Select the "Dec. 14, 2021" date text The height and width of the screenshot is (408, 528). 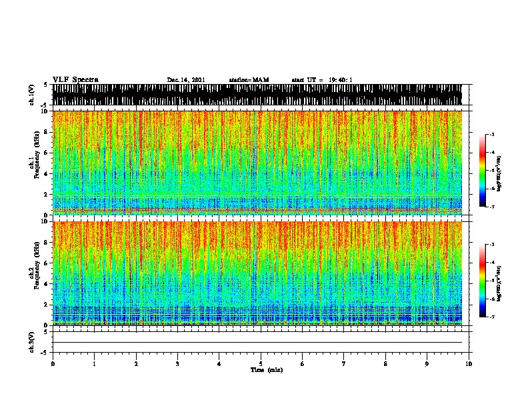tap(186, 80)
